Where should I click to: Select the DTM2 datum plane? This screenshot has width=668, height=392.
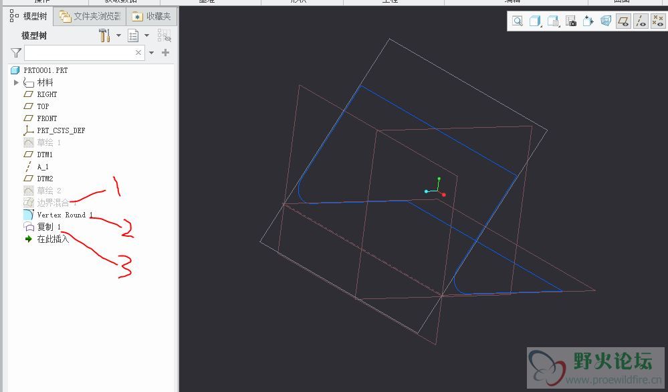(x=45, y=179)
